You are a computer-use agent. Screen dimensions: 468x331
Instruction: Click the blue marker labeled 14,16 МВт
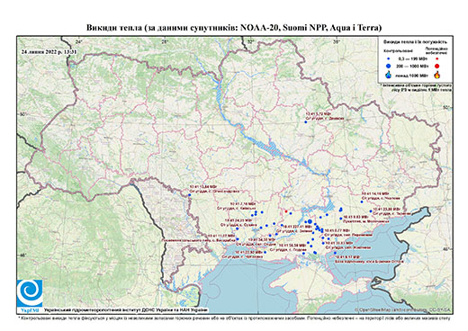[x=362, y=201]
